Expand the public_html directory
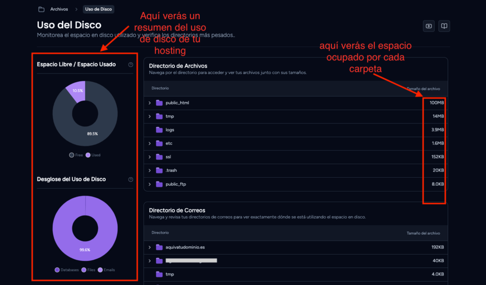 [x=150, y=103]
